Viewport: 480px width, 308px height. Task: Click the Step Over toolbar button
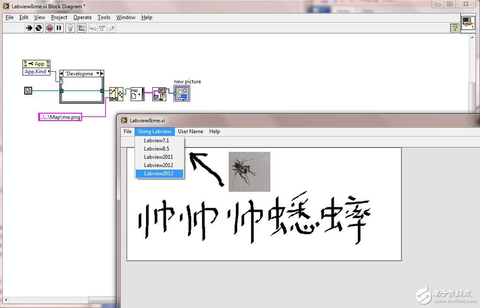102,28
